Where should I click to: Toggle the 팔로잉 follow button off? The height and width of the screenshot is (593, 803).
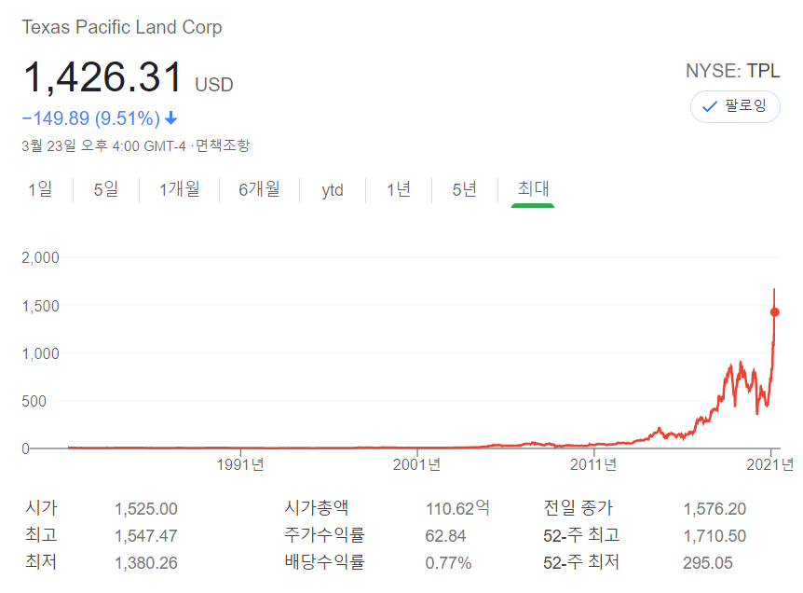tap(735, 107)
